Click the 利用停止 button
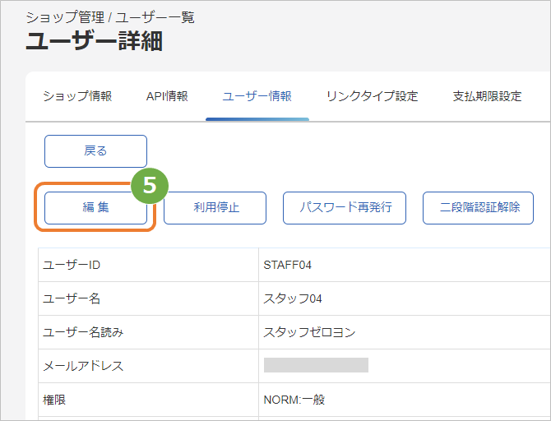Viewport: 551px width, 421px height. tap(215, 208)
